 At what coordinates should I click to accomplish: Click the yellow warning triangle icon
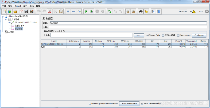click(194, 12)
